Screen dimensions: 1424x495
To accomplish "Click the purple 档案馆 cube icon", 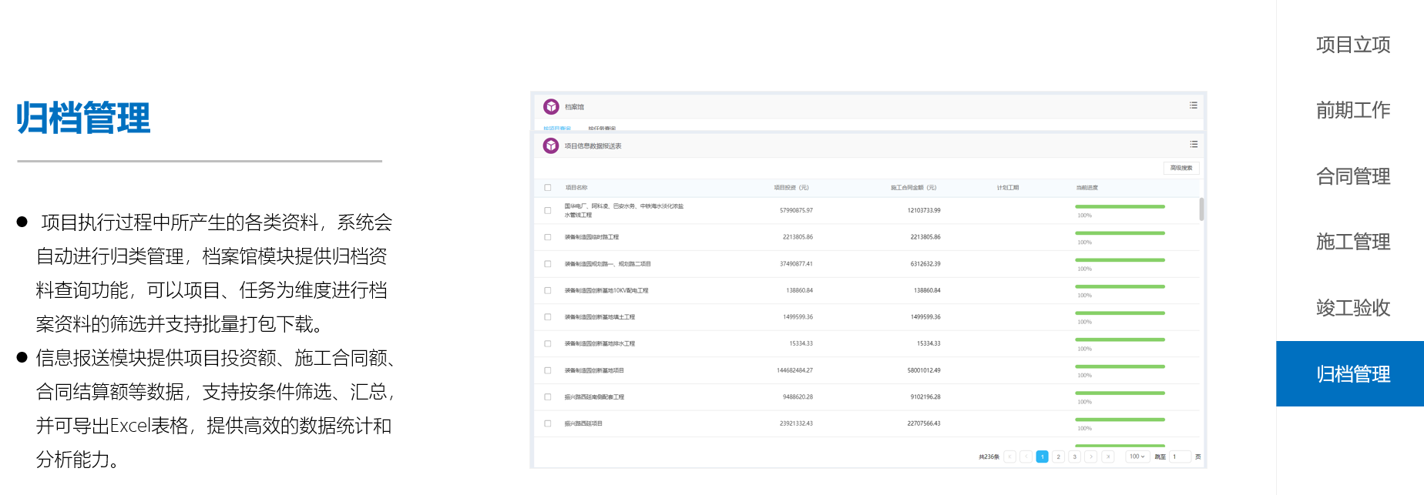I will pyautogui.click(x=551, y=106).
